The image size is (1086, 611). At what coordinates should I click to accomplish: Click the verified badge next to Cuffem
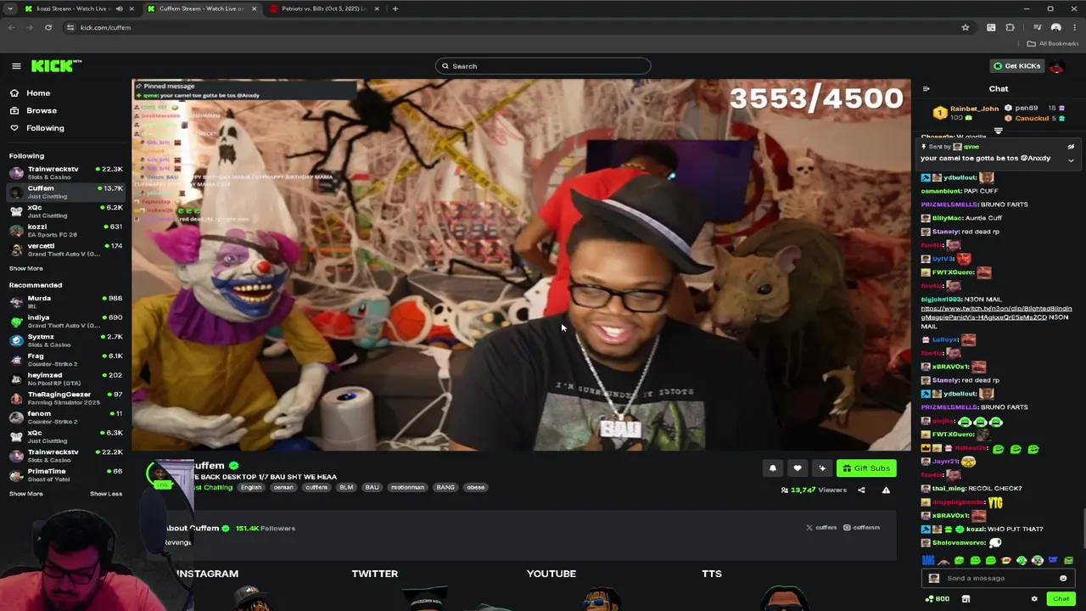(x=233, y=466)
